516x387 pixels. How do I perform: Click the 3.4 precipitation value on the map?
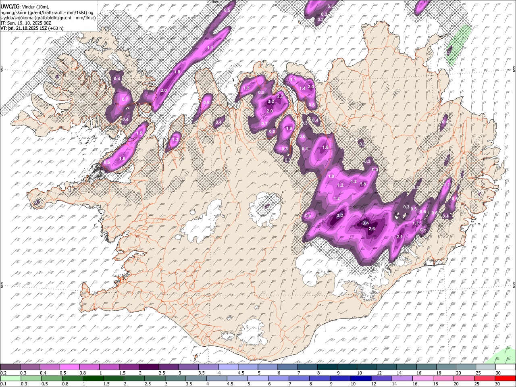coord(366,223)
